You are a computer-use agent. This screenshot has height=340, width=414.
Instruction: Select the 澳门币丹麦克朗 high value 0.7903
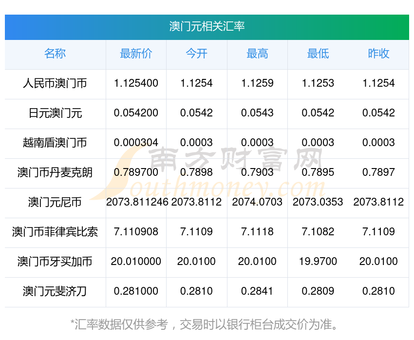click(x=257, y=172)
